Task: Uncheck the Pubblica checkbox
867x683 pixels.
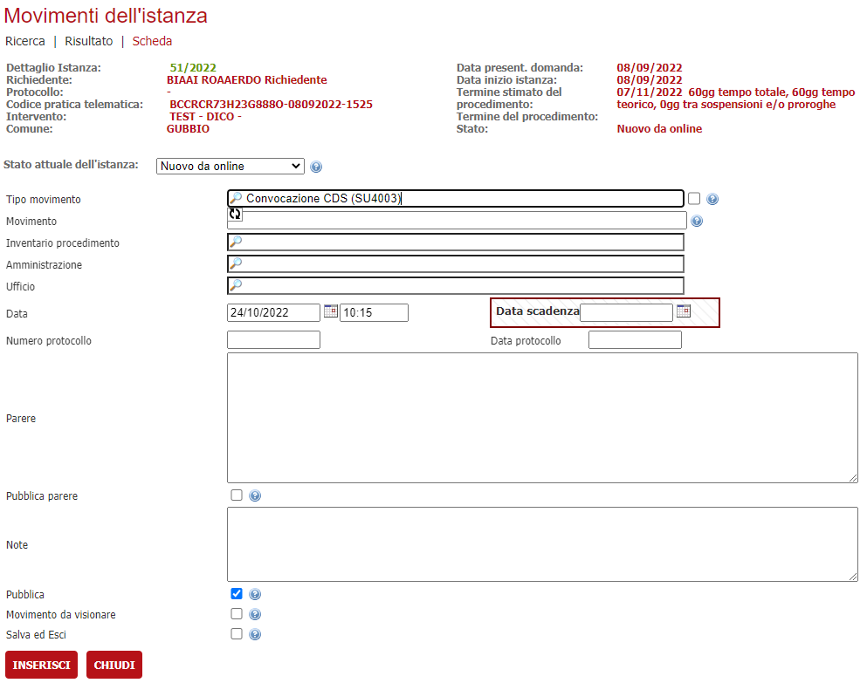Action: [x=237, y=594]
